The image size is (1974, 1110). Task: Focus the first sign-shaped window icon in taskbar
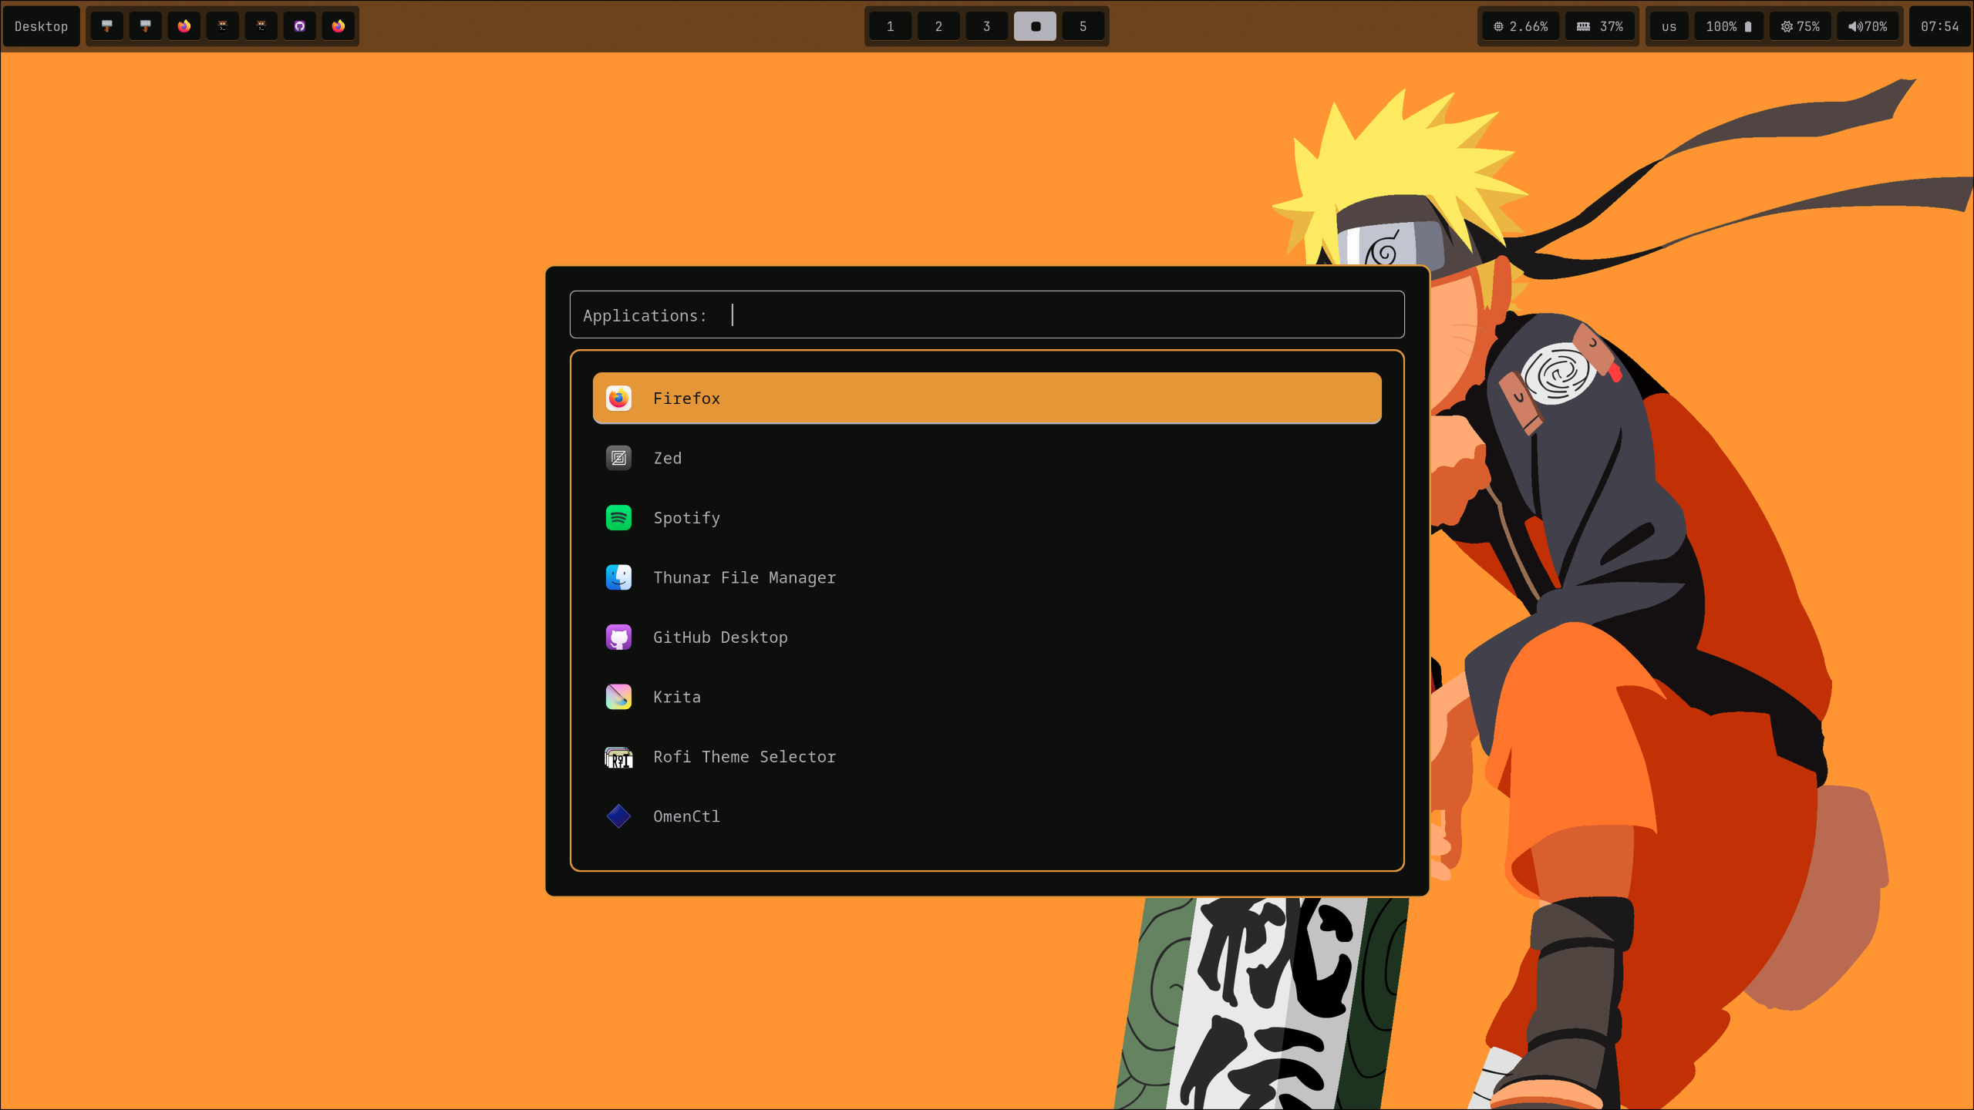point(107,26)
